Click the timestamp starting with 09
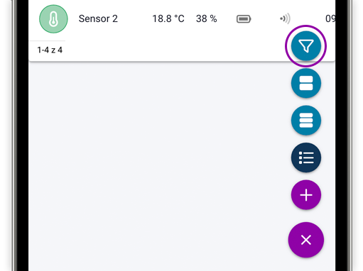Image resolution: width=363 pixels, height=271 pixels. [330, 18]
